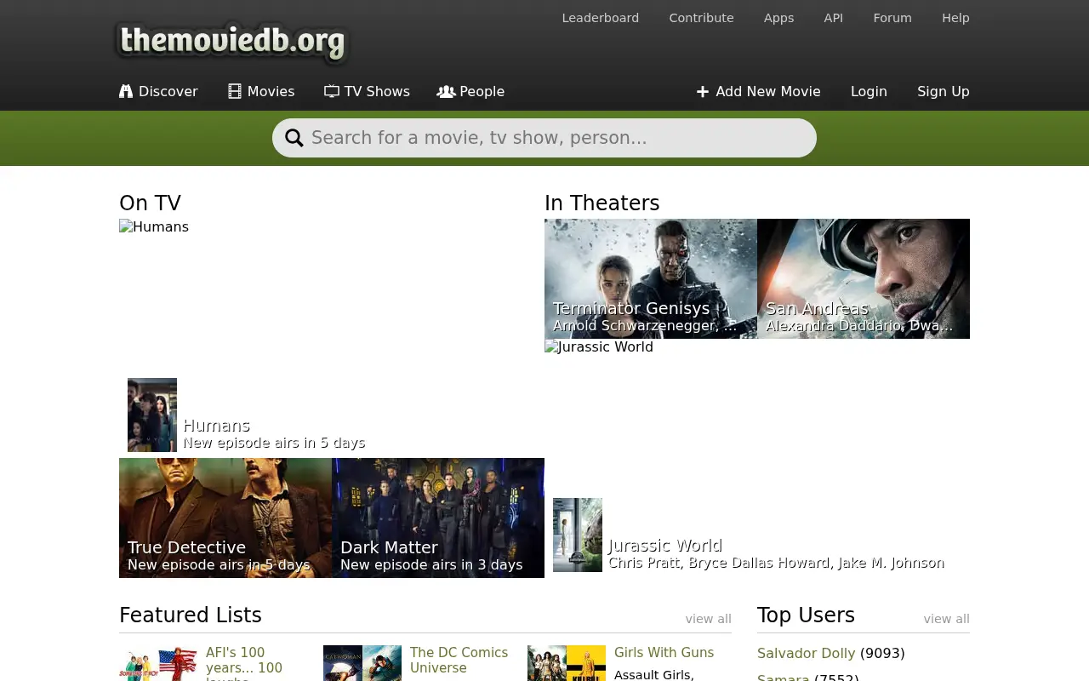Click the San Andreas title text

pos(817,308)
